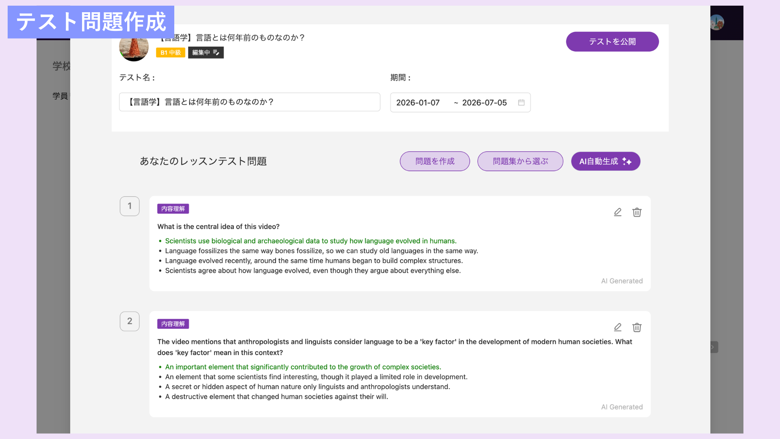Click the テスト名 text input field
Image resolution: width=780 pixels, height=439 pixels.
(249, 102)
